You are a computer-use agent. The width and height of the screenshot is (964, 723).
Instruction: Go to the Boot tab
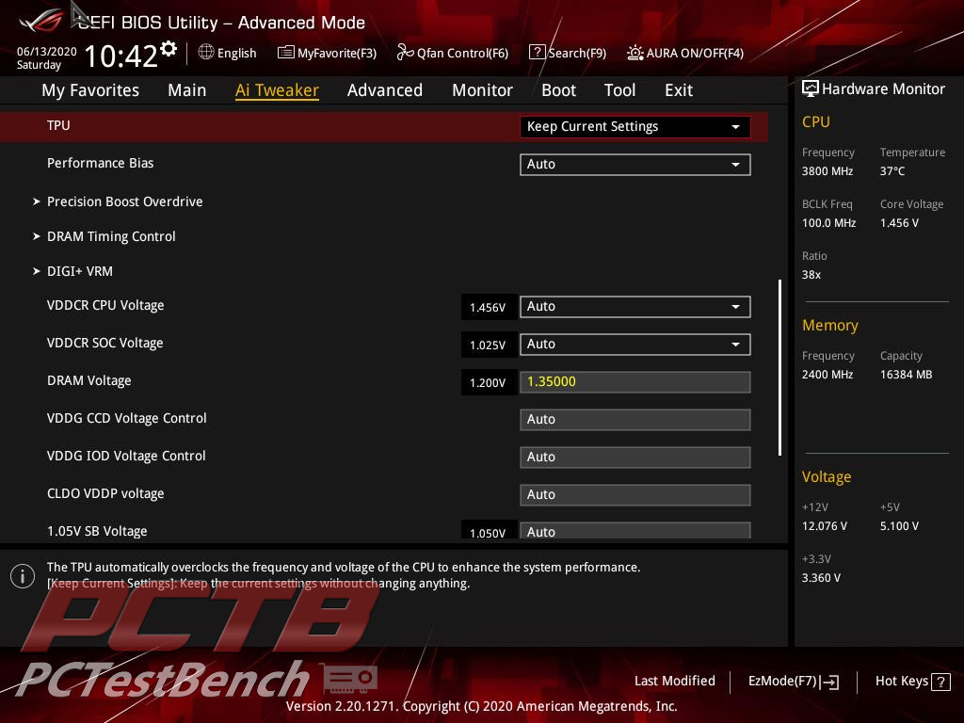point(559,90)
